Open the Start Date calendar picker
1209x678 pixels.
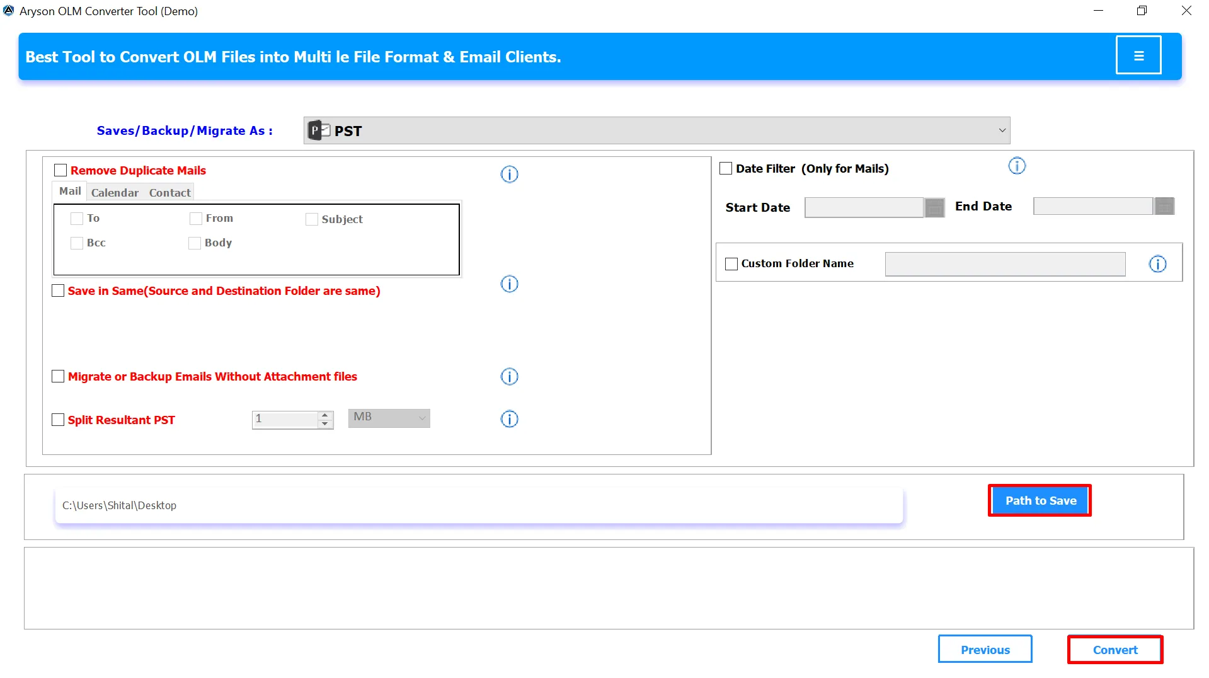coord(934,207)
